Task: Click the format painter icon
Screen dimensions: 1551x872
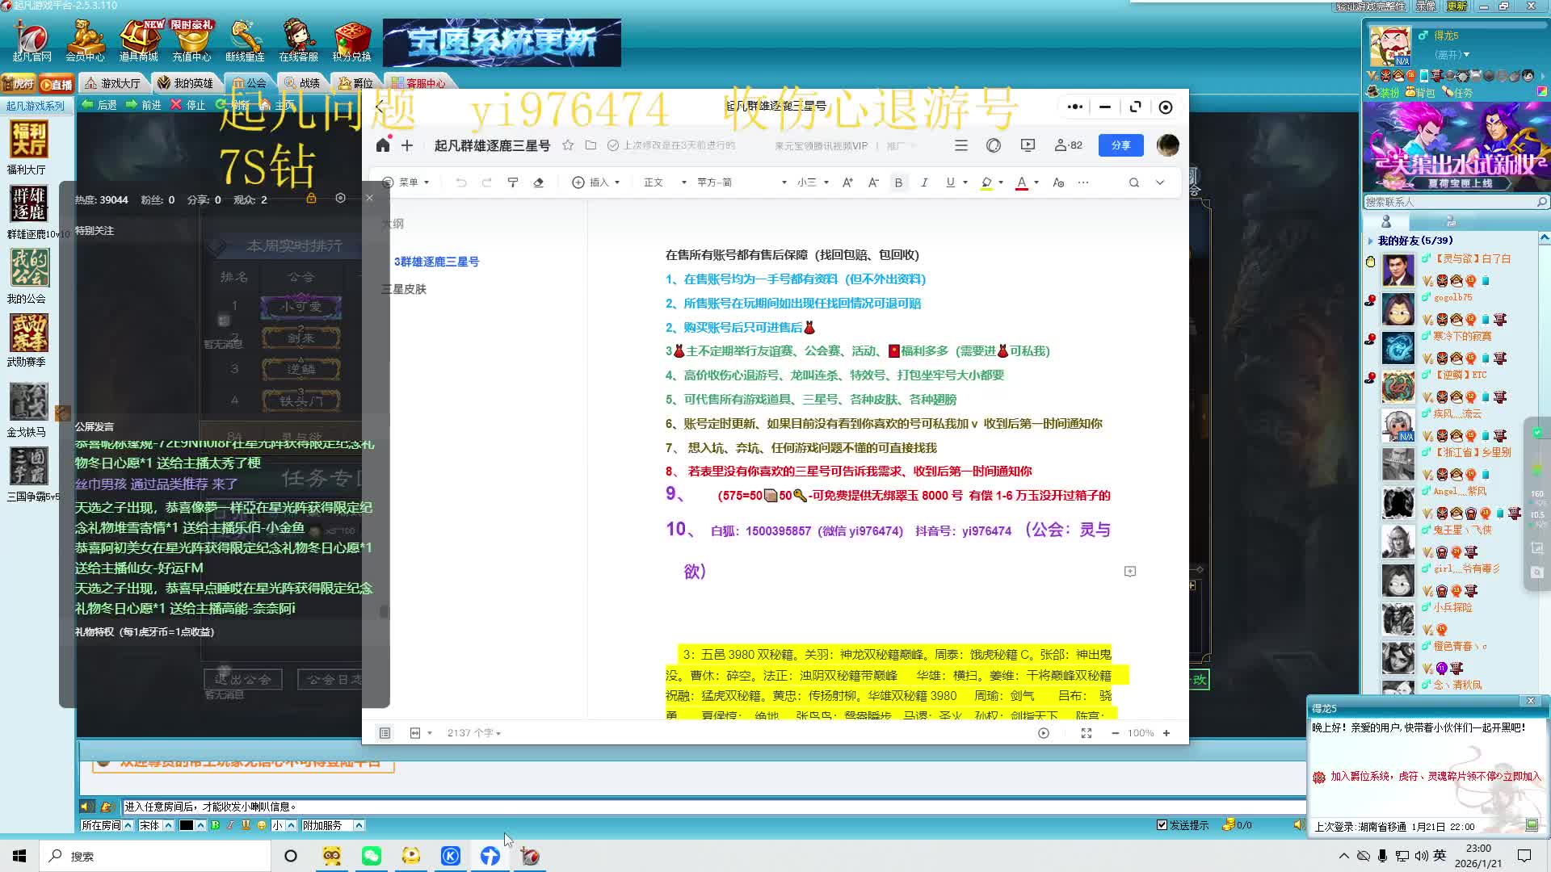Action: (x=513, y=182)
